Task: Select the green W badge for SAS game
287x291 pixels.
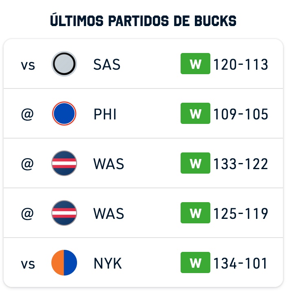Action: pos(195,64)
